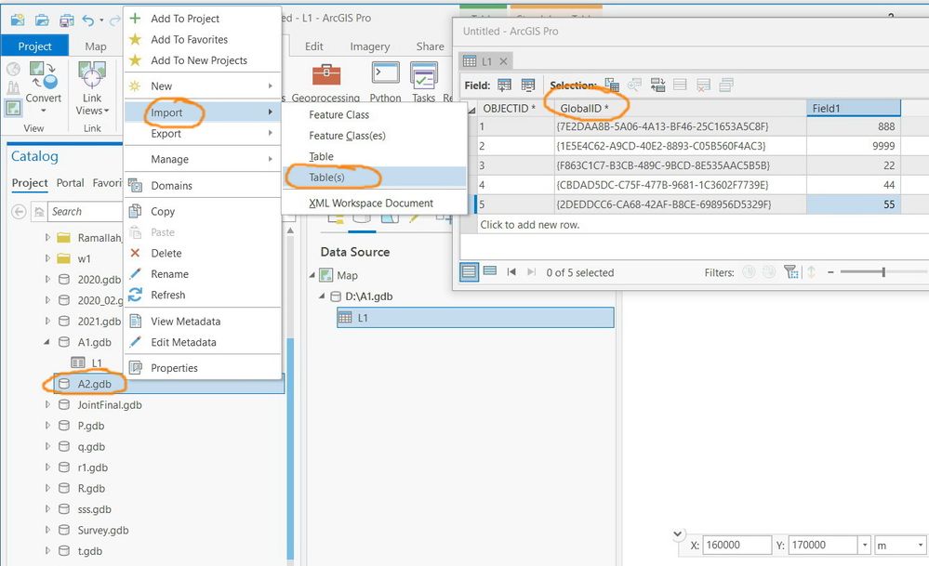The height and width of the screenshot is (566, 929).
Task: Collapse the D:\A1.gdb data source node
Action: [x=323, y=296]
